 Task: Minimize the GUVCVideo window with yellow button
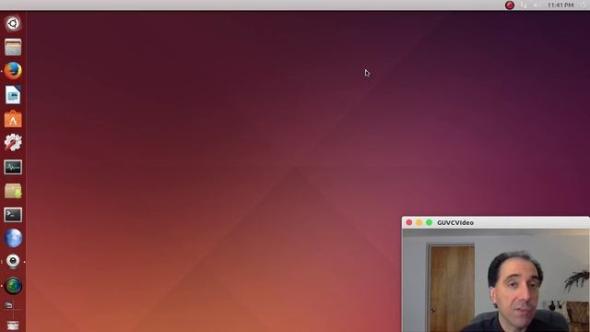pos(419,222)
